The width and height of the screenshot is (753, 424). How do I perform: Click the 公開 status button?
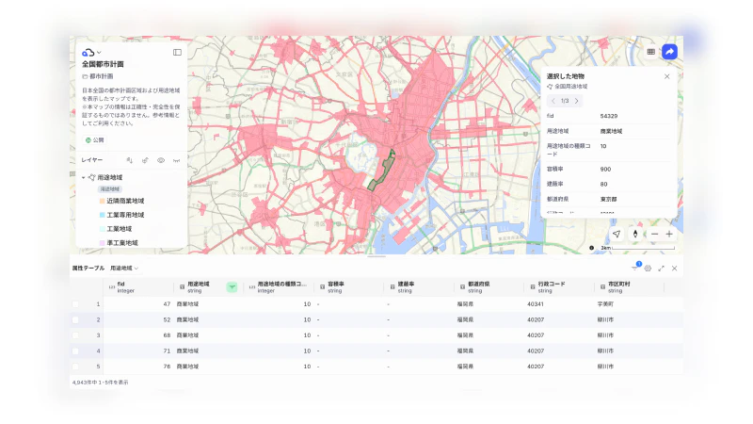(95, 139)
